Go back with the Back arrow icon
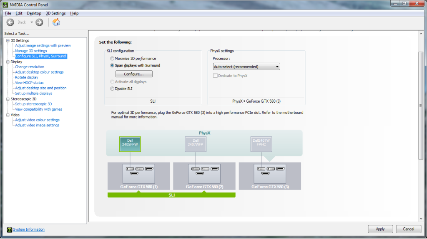This screenshot has width=427, height=239. tap(10, 22)
